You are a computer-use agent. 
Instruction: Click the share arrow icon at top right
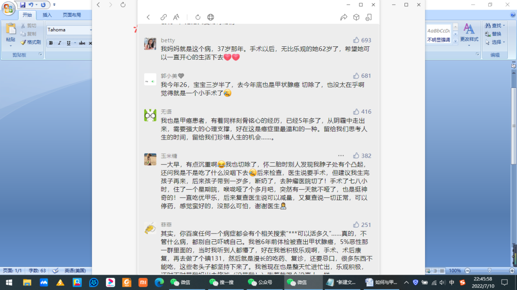[344, 17]
